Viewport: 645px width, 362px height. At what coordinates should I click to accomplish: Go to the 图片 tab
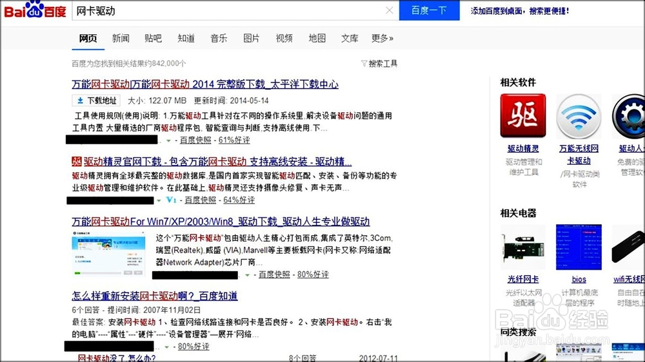coord(252,38)
